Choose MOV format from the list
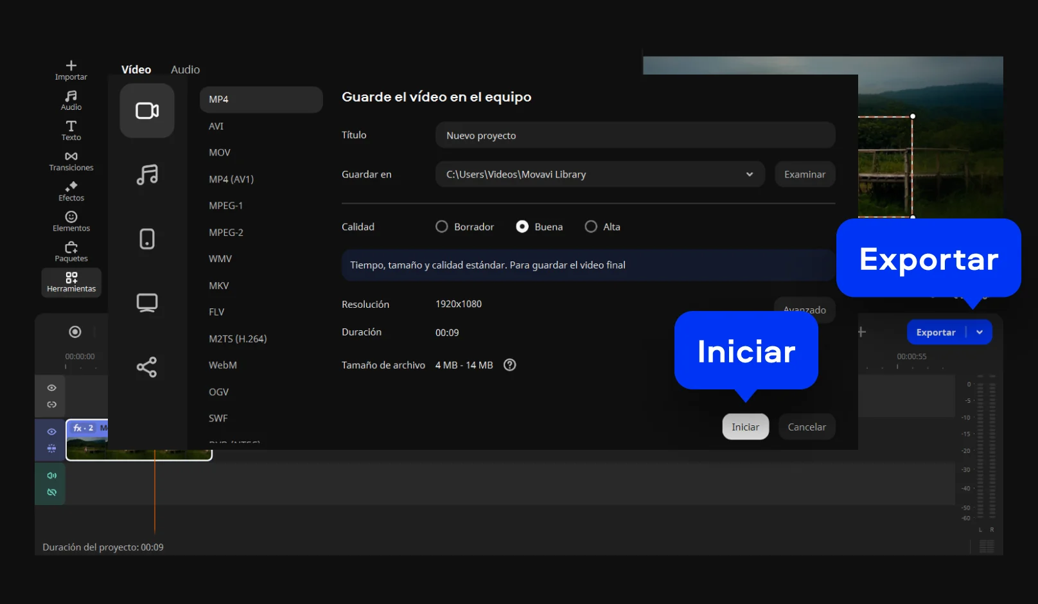The image size is (1038, 604). click(220, 152)
